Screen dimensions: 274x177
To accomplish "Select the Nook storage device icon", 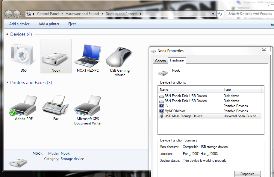I will (55, 59).
